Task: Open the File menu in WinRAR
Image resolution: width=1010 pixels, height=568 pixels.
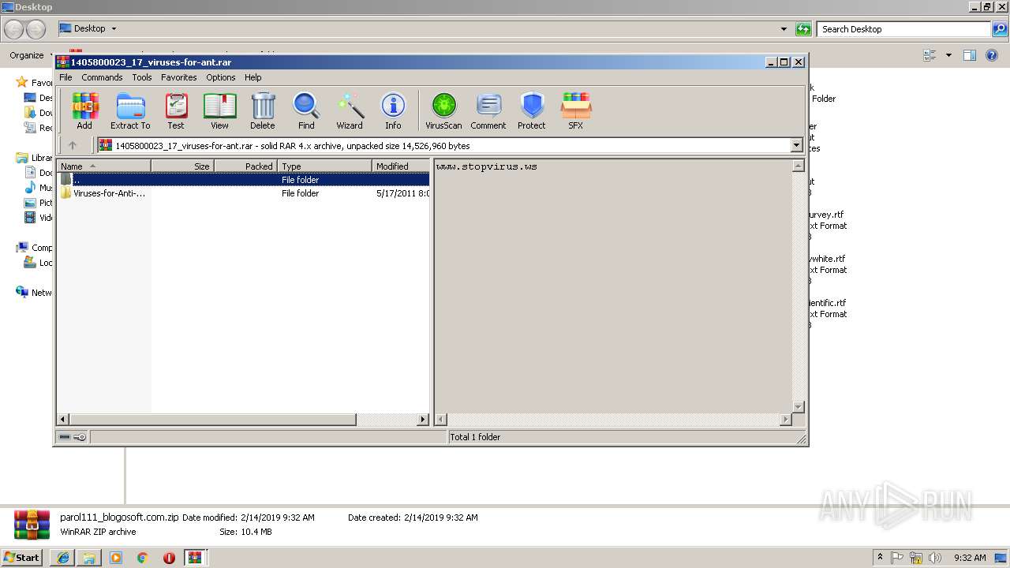Action: [65, 77]
